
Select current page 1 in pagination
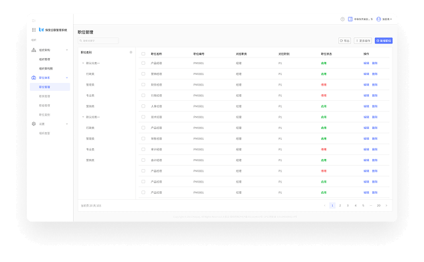[x=332, y=206]
